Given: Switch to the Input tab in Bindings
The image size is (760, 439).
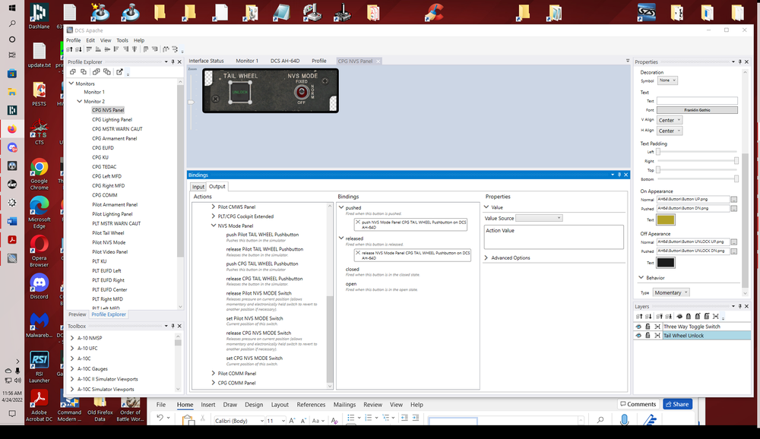Looking at the screenshot, I should [198, 187].
